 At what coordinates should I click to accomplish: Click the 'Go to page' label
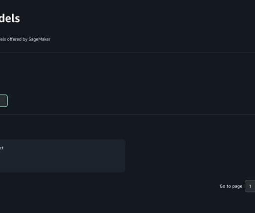[231, 186]
